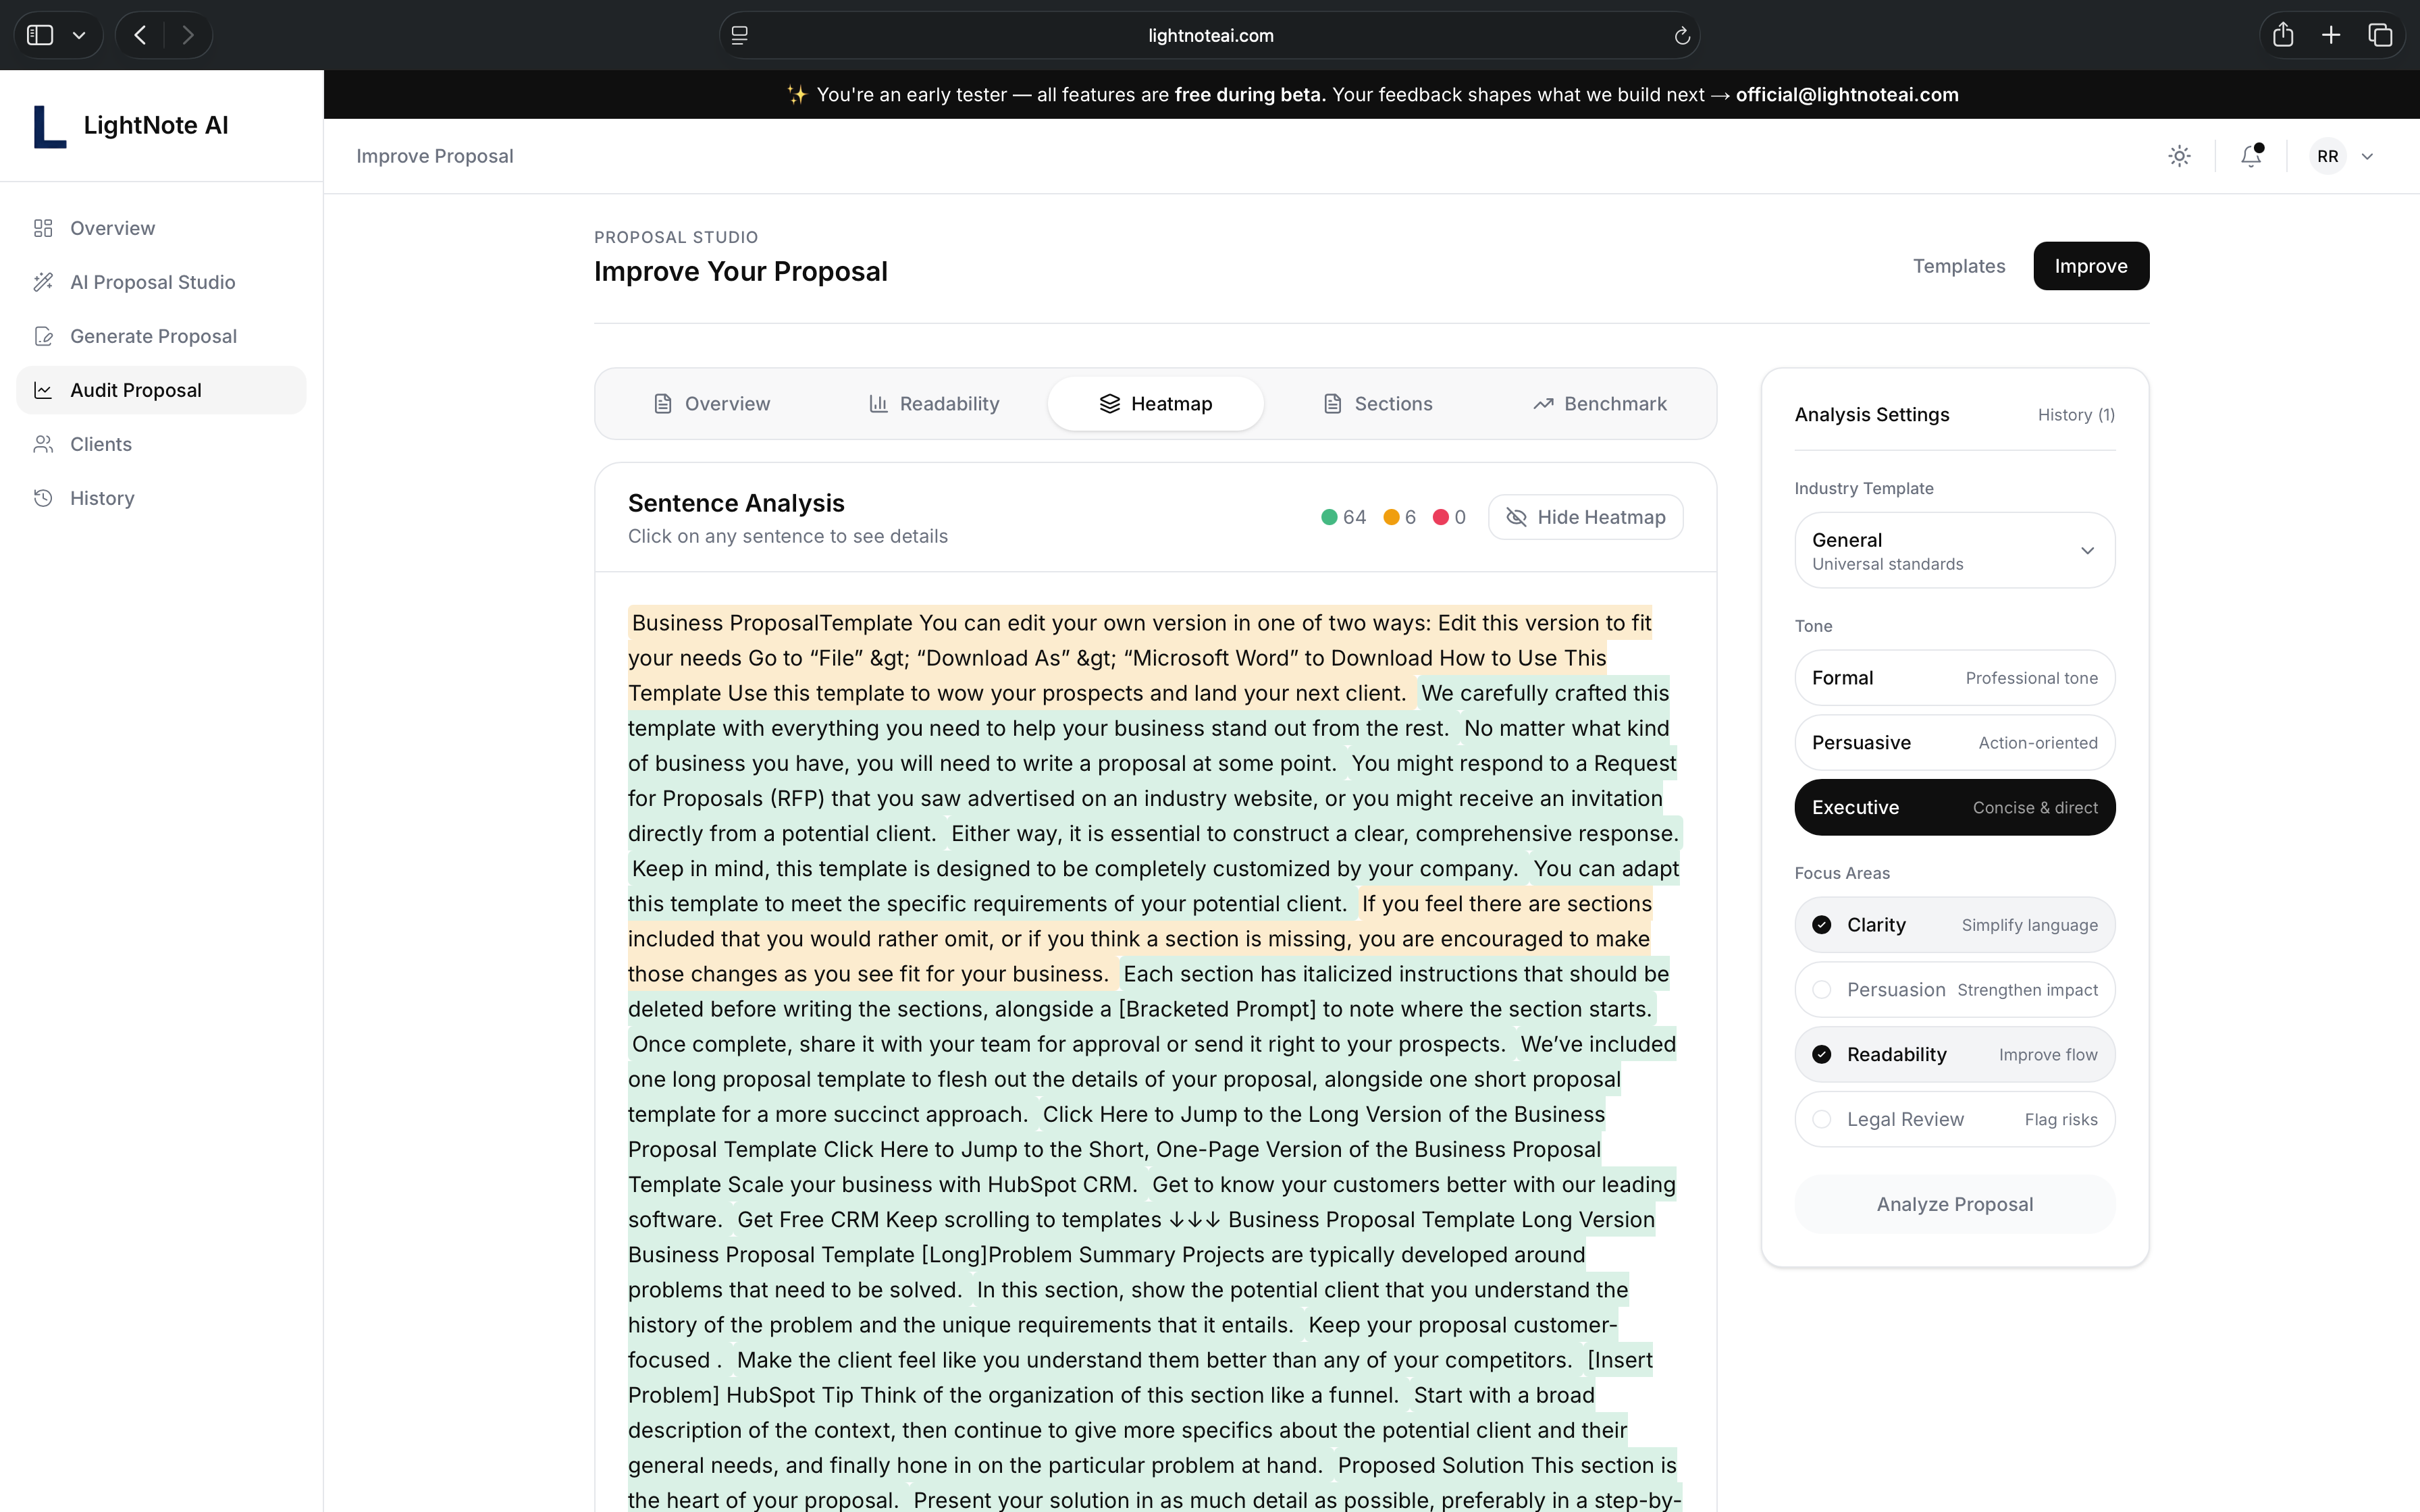Toggle the light/dark theme sun icon
Screen dimensions: 2420x1512
(x=2179, y=156)
